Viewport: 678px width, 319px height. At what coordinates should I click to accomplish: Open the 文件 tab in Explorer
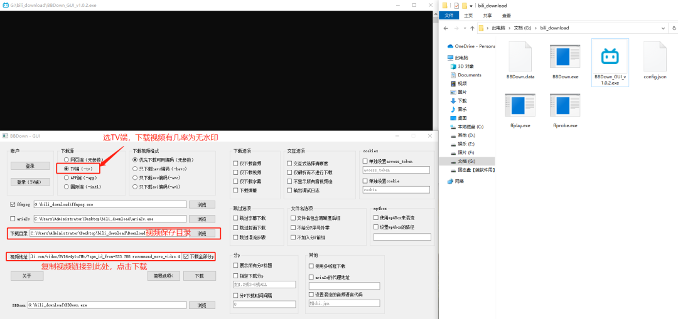click(449, 16)
